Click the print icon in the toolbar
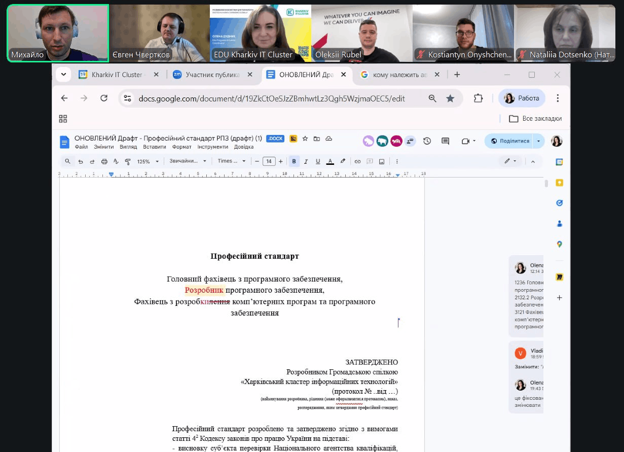Viewport: 624px width, 452px height. click(x=104, y=161)
